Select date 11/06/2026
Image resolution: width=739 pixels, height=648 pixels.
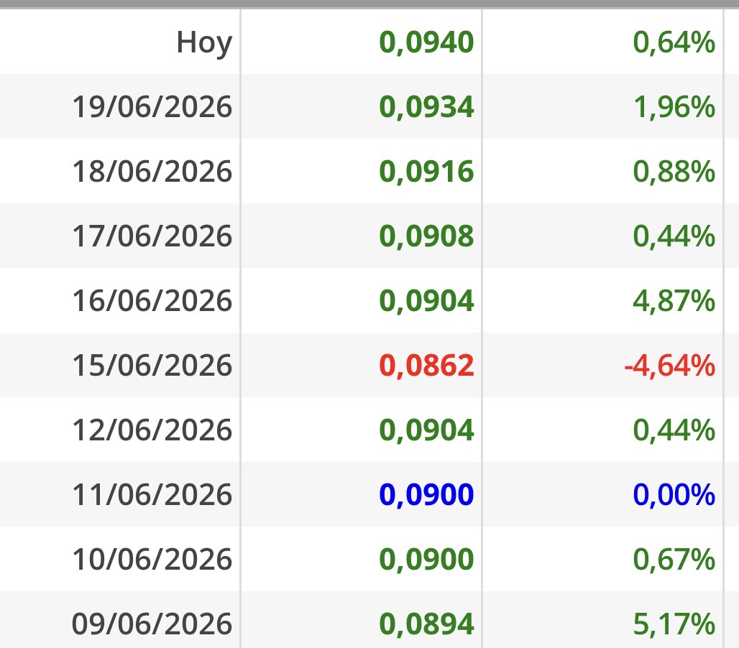pos(152,494)
